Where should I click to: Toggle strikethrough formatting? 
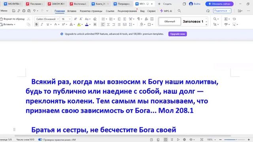[x=56, y=24]
